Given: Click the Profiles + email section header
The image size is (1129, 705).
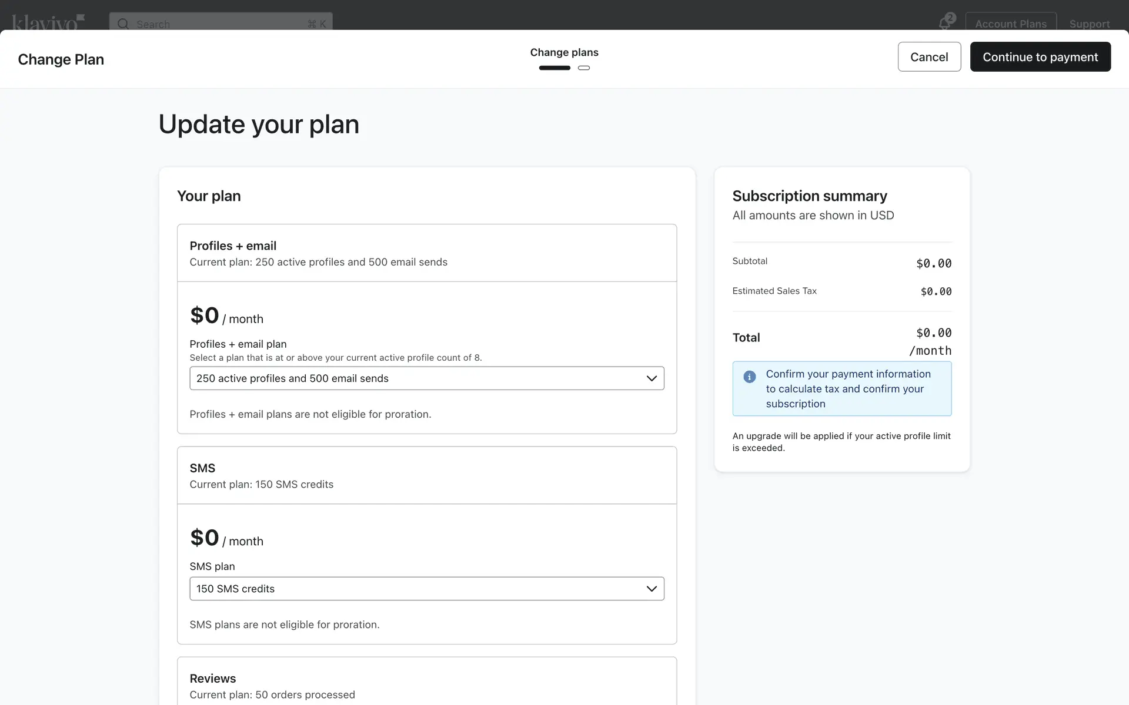Looking at the screenshot, I should tap(233, 246).
